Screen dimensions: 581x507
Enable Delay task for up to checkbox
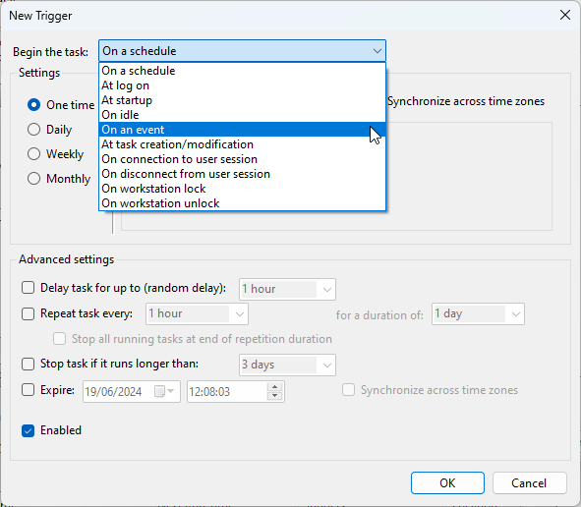(29, 288)
